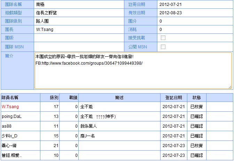Click member name 少料x_D
Screen dimensions: 234x161
pyautogui.click(x=10, y=136)
